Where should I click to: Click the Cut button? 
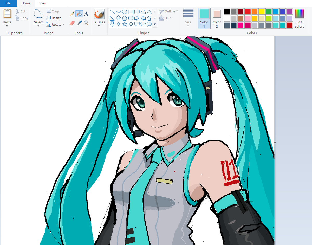coord(21,11)
